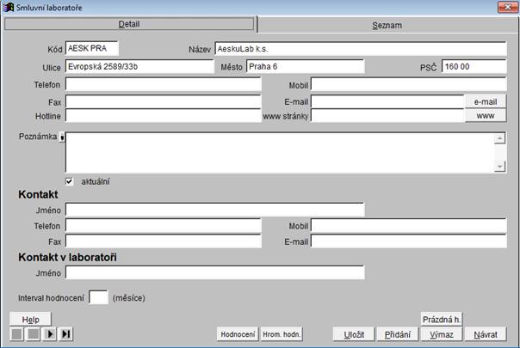Click the previous record navigation button
This screenshot has height=348, width=520.
point(33,334)
